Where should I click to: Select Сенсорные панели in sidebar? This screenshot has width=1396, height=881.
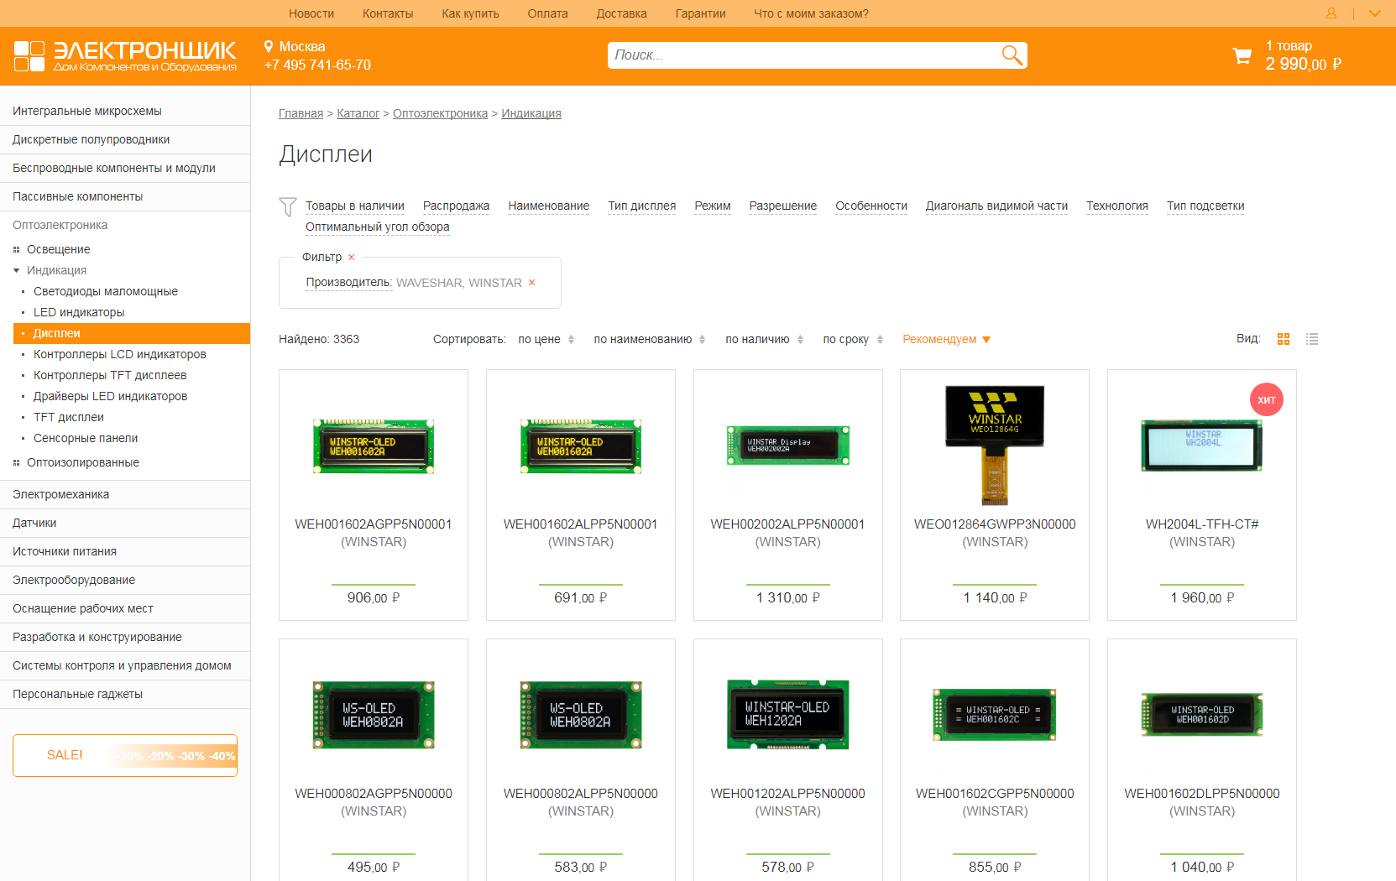[x=86, y=438]
